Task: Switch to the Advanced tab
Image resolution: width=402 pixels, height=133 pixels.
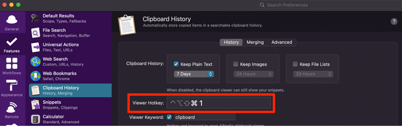Action: pyautogui.click(x=282, y=42)
